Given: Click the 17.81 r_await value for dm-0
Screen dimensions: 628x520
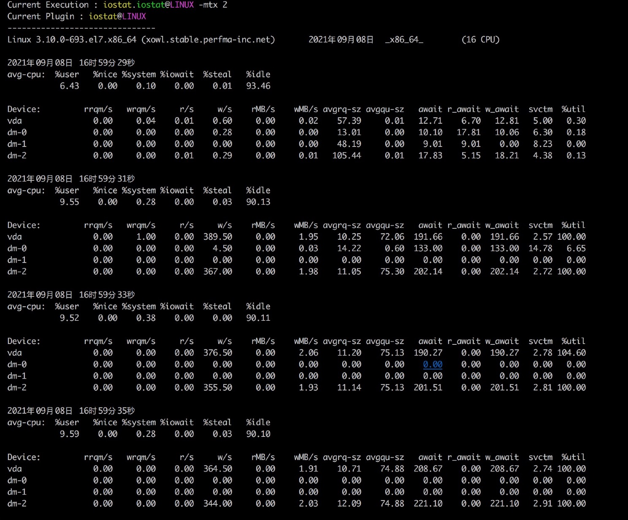Looking at the screenshot, I should click(468, 133).
